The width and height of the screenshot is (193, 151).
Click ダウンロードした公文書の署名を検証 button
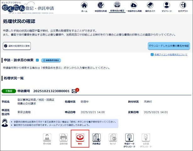[x=169, y=46]
